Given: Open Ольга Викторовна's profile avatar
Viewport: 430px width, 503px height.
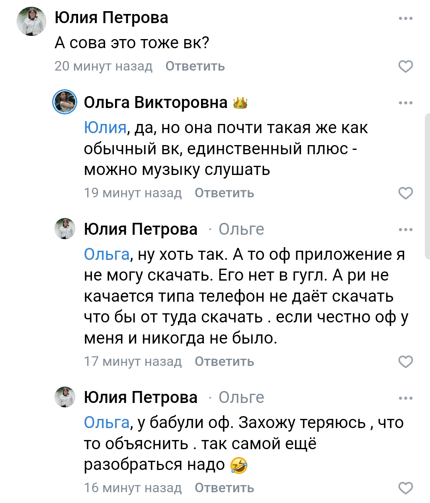Looking at the screenshot, I should [65, 102].
